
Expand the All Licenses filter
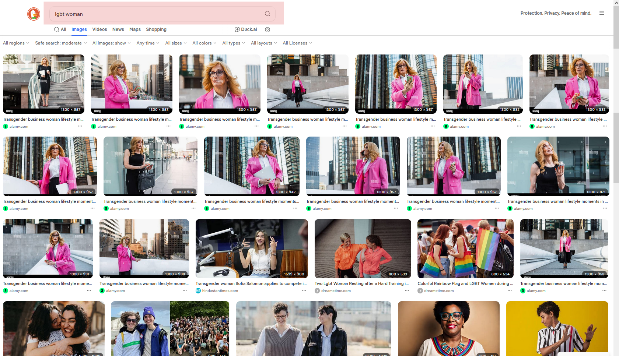coord(297,43)
